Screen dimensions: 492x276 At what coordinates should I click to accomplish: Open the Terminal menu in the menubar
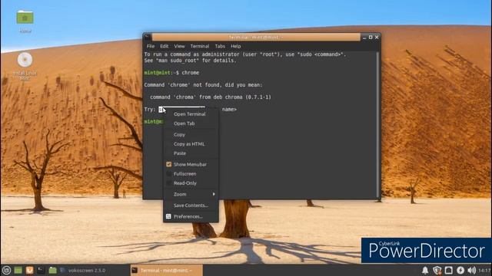pos(200,46)
